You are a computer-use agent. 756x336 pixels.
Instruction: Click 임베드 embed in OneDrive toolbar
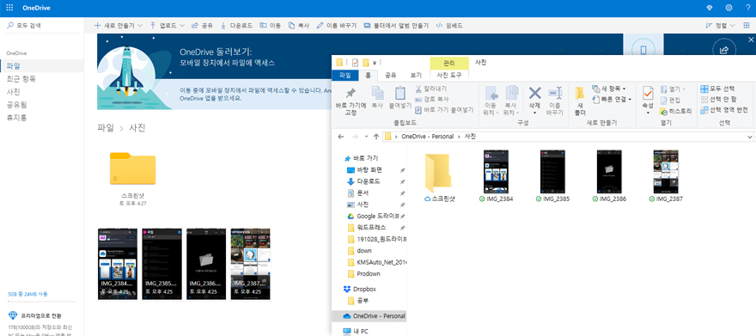point(448,26)
